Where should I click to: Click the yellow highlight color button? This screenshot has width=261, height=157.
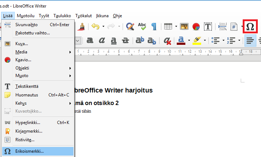click(196, 41)
